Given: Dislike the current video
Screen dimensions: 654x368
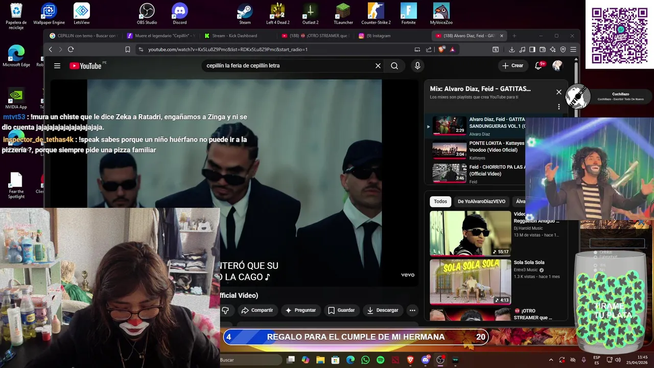Looking at the screenshot, I should (x=225, y=310).
